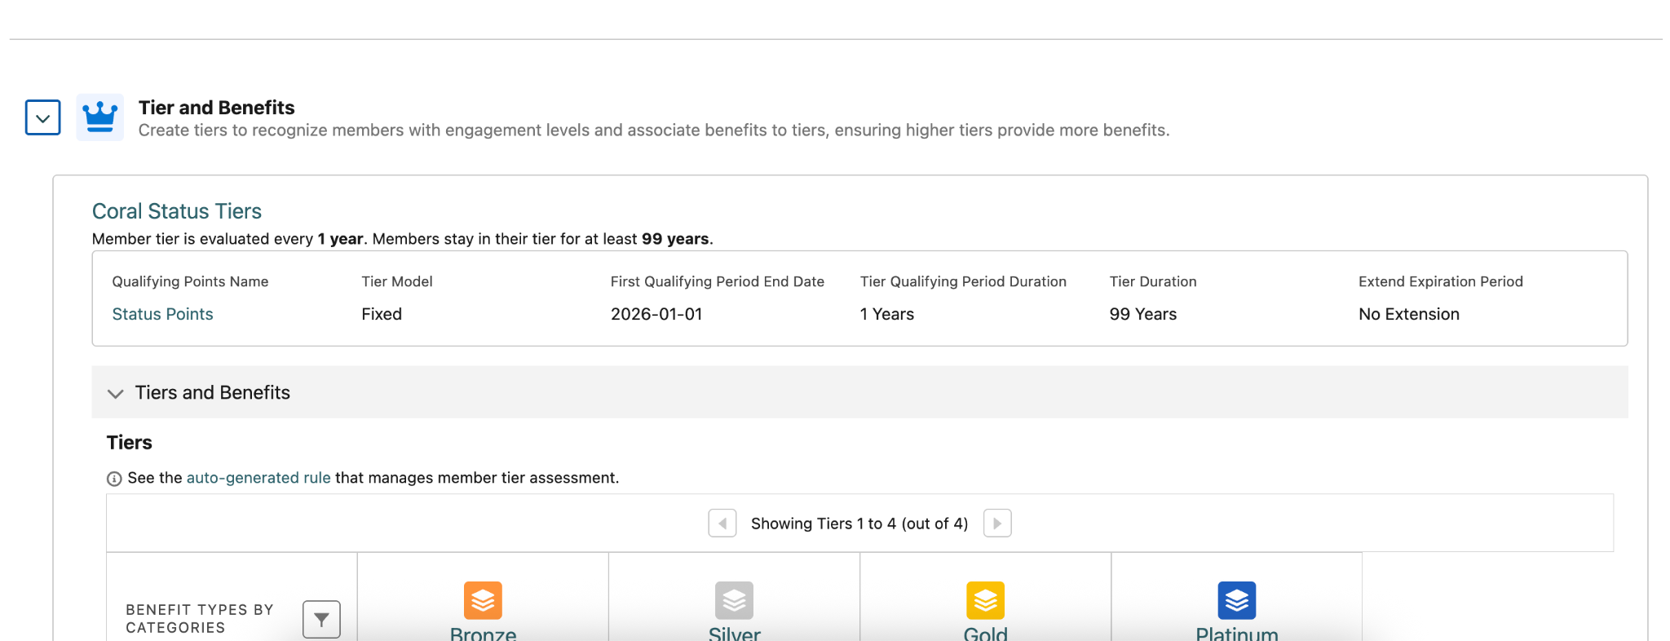1670x641 pixels.
Task: Click the Tier and Benefits heading
Action: tap(216, 108)
